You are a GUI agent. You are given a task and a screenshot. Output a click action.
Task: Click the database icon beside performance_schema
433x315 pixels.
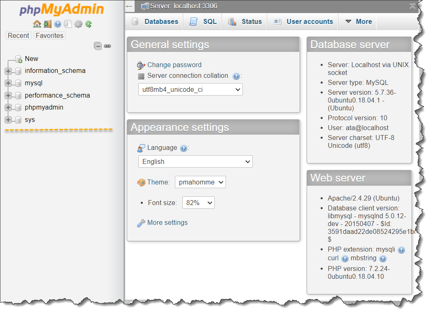coord(18,96)
